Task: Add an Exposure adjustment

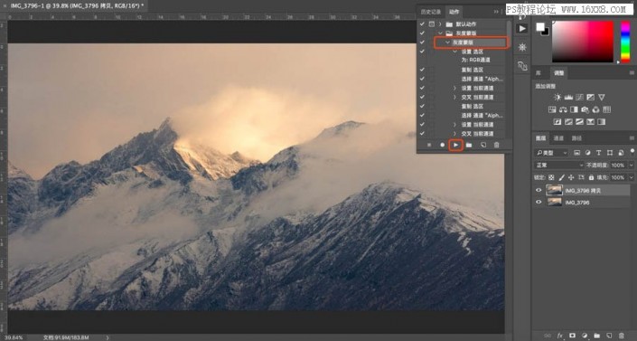Action: point(590,98)
